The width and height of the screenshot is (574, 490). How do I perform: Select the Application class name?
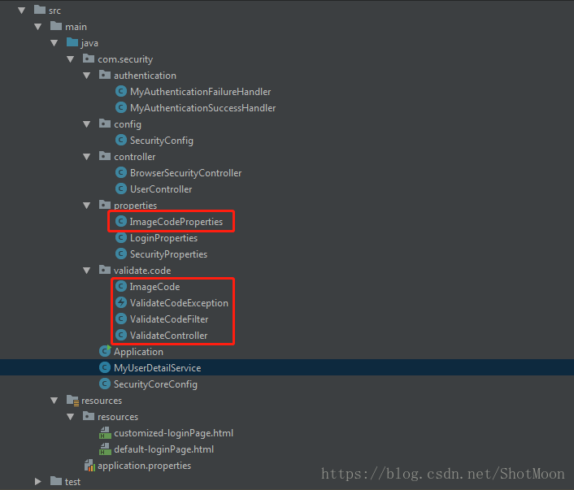click(138, 352)
